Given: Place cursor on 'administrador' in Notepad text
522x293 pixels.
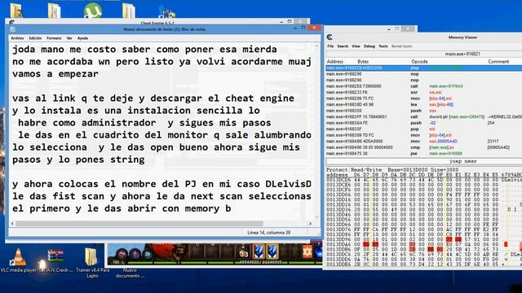Looking at the screenshot, I should (x=118, y=123).
